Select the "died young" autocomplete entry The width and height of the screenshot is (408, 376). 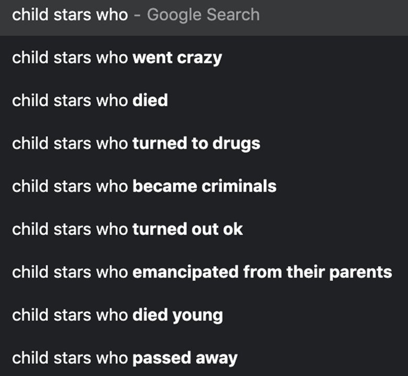(x=117, y=315)
